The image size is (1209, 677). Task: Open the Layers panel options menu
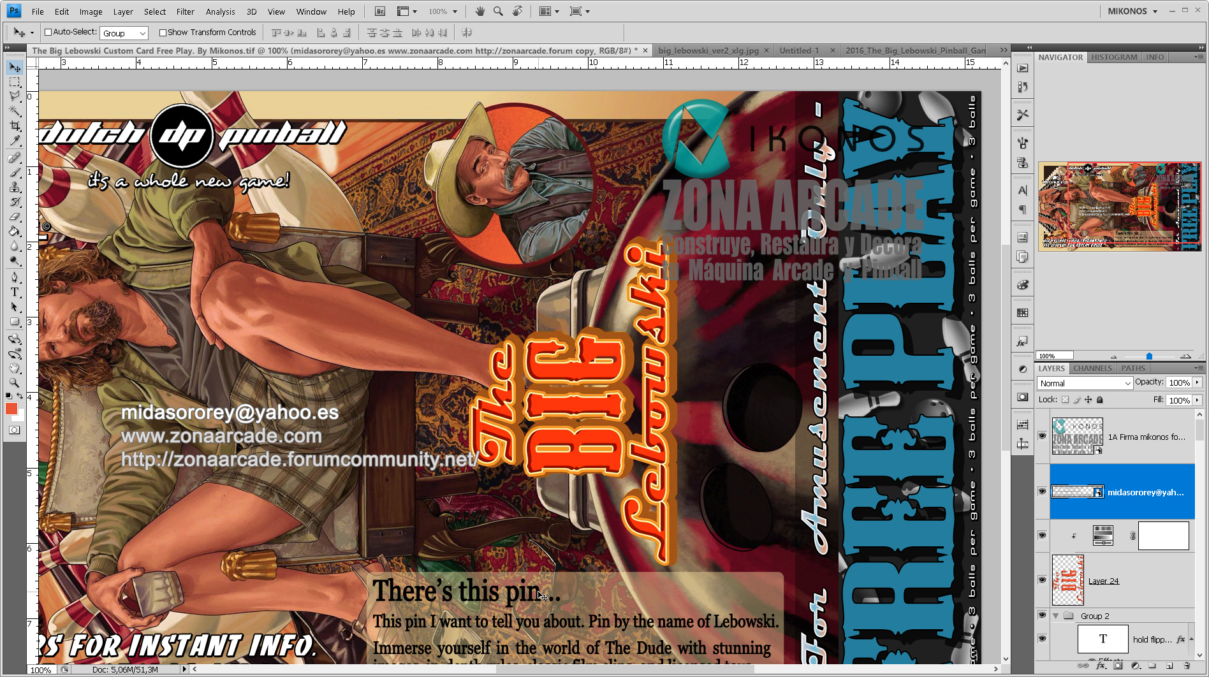[x=1199, y=368]
